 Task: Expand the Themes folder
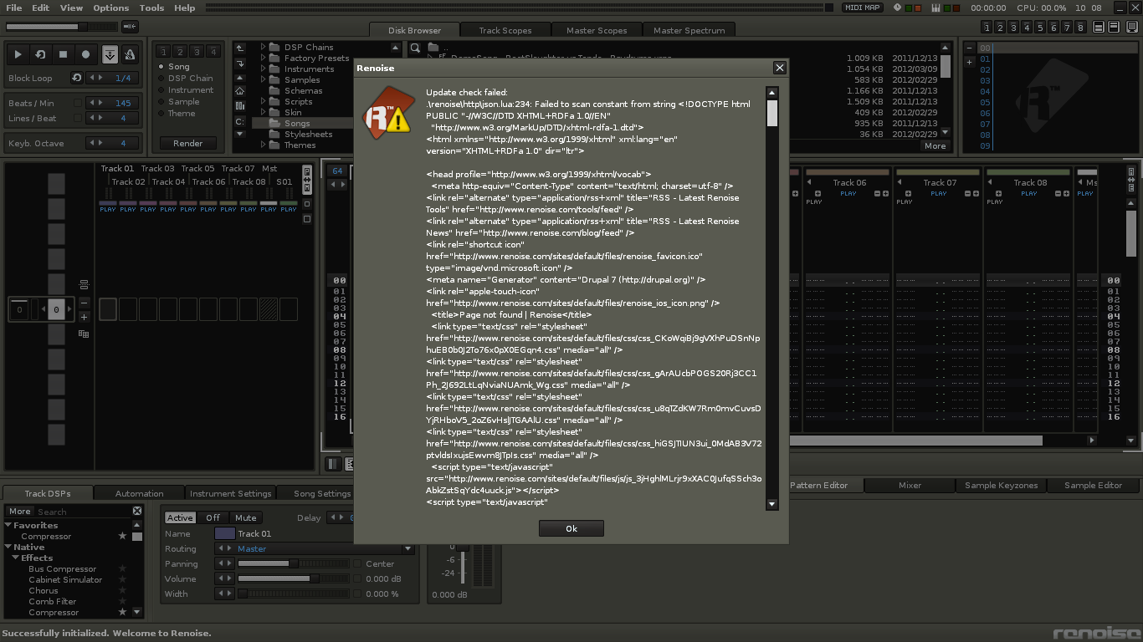point(263,145)
